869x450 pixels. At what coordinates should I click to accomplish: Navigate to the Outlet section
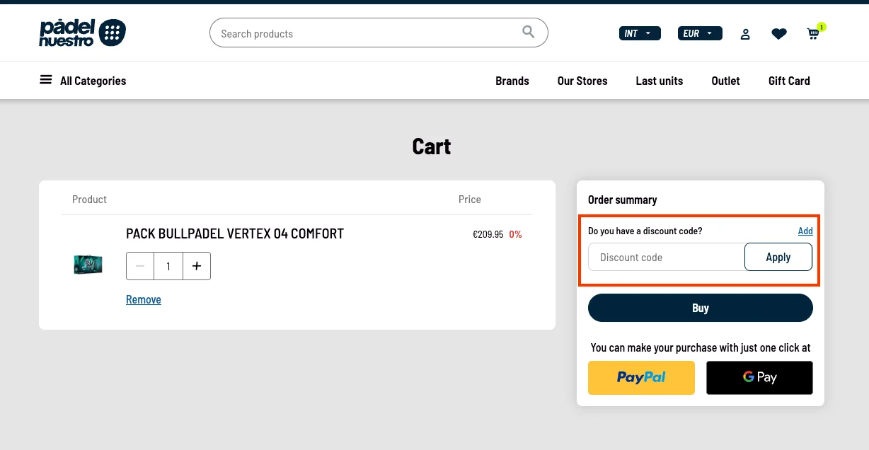pos(725,81)
